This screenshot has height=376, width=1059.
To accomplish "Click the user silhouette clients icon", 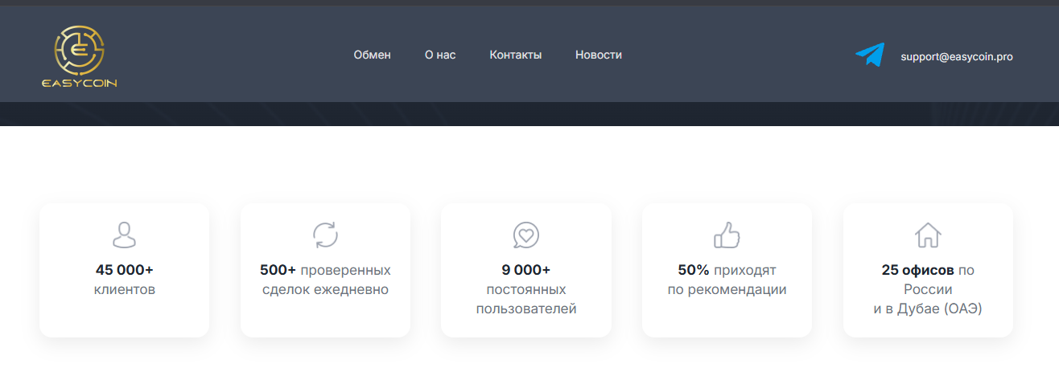I will pyautogui.click(x=124, y=235).
